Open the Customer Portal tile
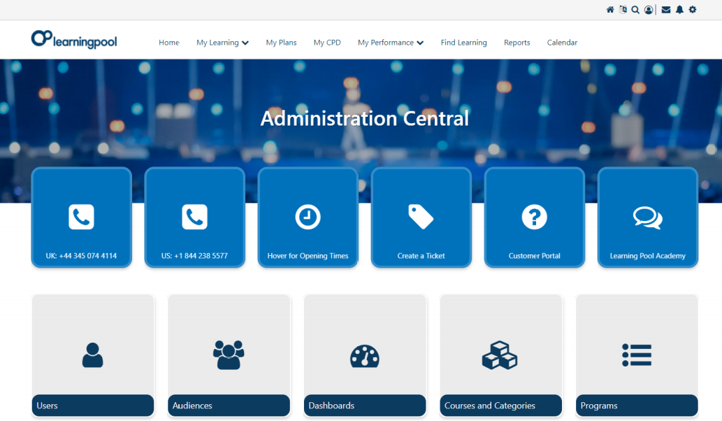Image resolution: width=722 pixels, height=421 pixels. coord(534,217)
